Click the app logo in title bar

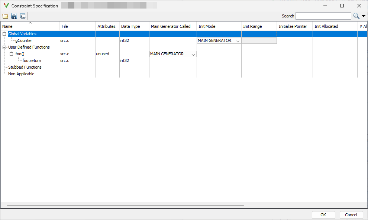pyautogui.click(x=6, y=6)
